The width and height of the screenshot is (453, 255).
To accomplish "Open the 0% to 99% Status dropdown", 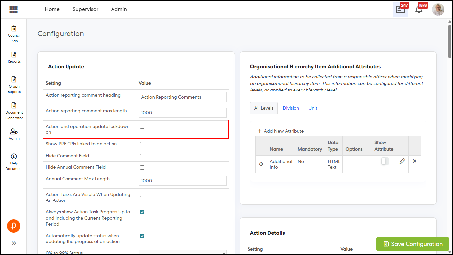I will point(182,253).
